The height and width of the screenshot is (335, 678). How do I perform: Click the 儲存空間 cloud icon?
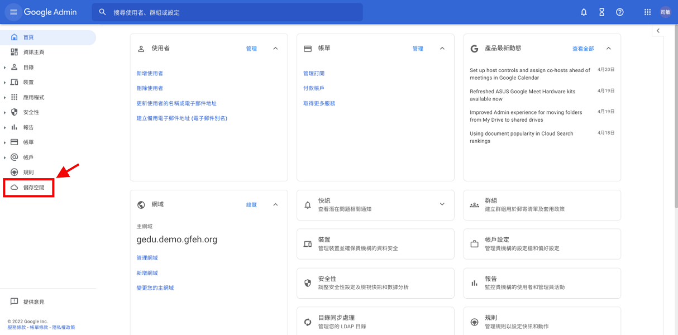15,188
